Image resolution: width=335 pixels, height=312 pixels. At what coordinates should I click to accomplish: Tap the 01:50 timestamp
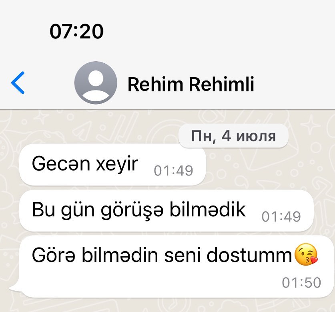point(301,282)
